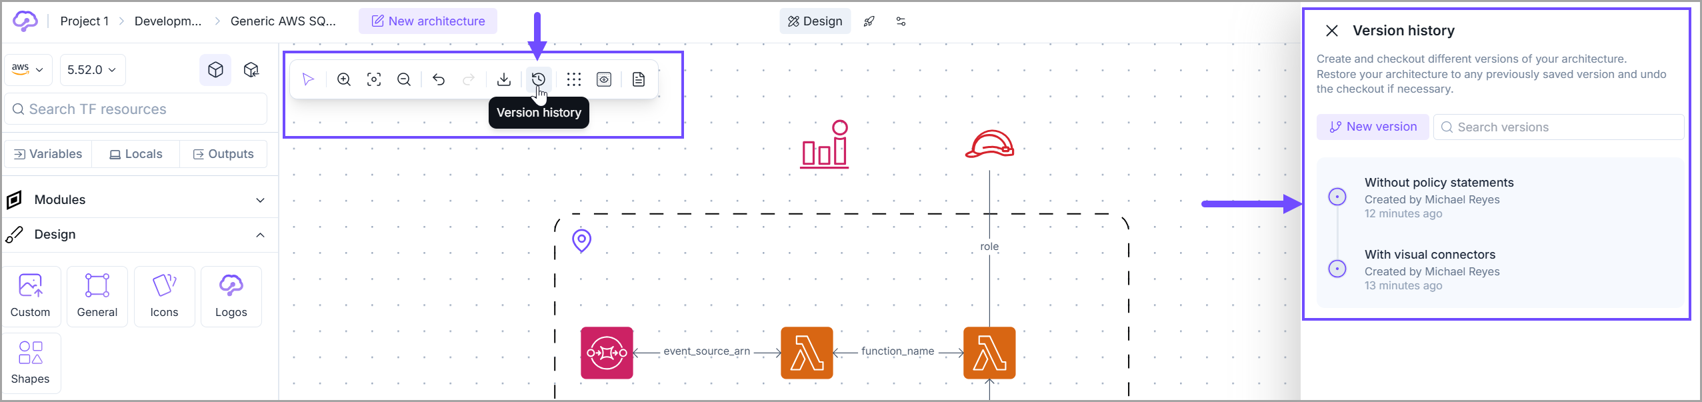Click the New architecture button
Image resolution: width=1702 pixels, height=402 pixels.
(x=428, y=21)
